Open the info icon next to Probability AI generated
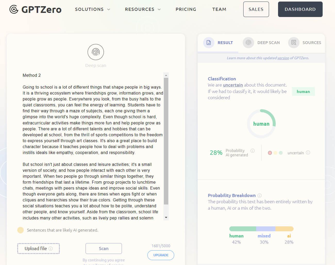The image size is (335, 265). (x=253, y=150)
